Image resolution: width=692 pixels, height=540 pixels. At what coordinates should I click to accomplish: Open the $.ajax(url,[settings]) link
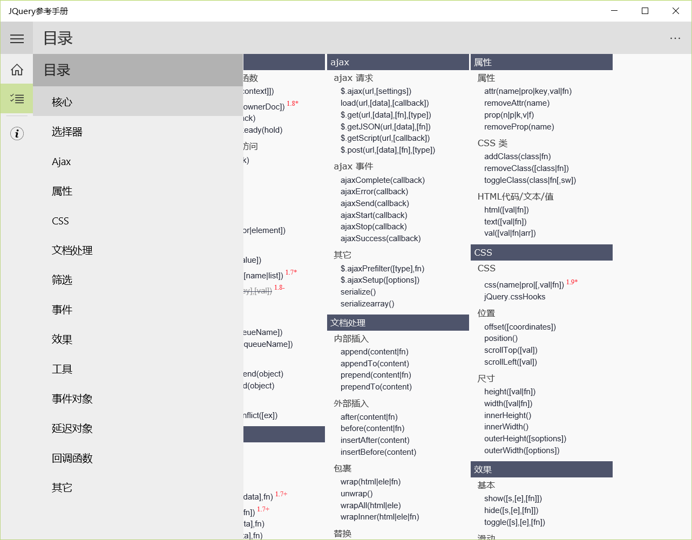point(376,91)
